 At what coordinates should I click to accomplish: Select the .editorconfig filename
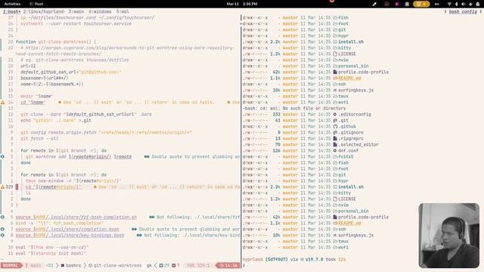tap(355, 114)
